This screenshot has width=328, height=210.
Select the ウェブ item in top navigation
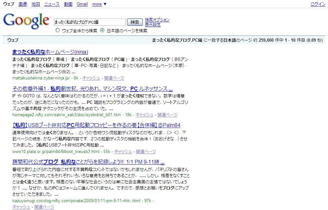click(8, 4)
